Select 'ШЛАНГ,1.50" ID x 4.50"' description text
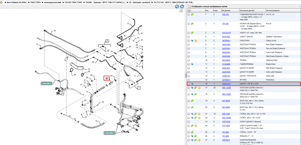The height and width of the screenshot is (145, 301). tap(249, 84)
